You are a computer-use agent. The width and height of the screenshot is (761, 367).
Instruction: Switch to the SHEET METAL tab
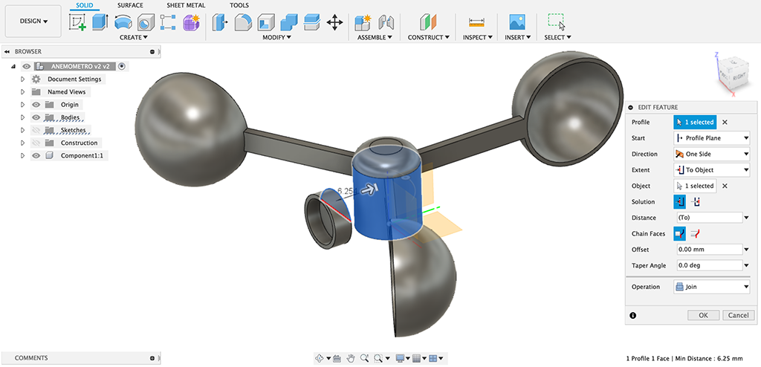(186, 5)
